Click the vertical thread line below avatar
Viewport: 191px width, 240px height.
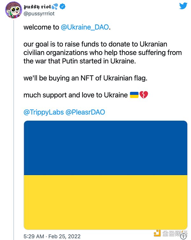click(14, 127)
